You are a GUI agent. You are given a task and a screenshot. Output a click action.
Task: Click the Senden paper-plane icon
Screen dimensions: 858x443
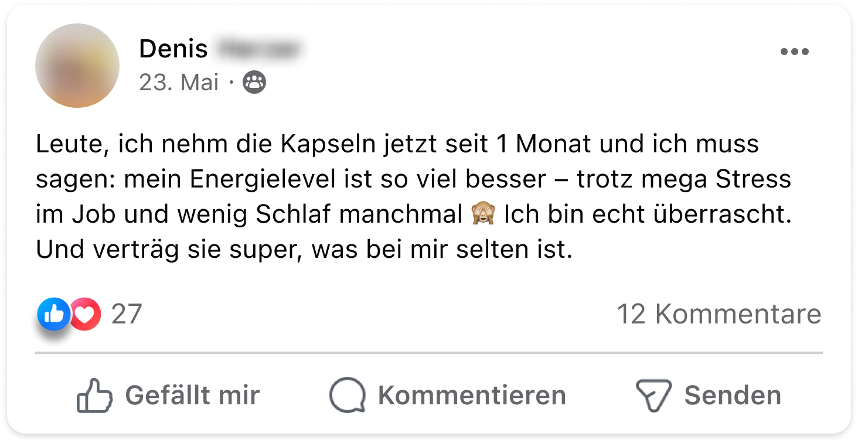tap(653, 396)
